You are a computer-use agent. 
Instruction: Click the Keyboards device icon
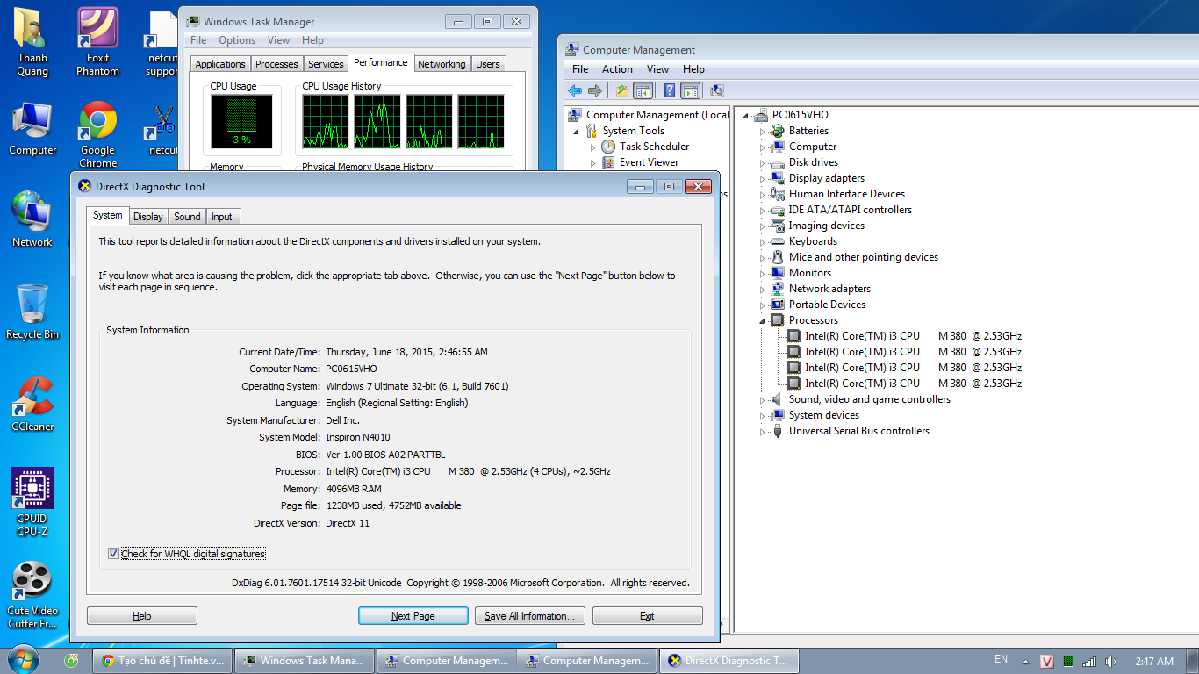tap(777, 241)
